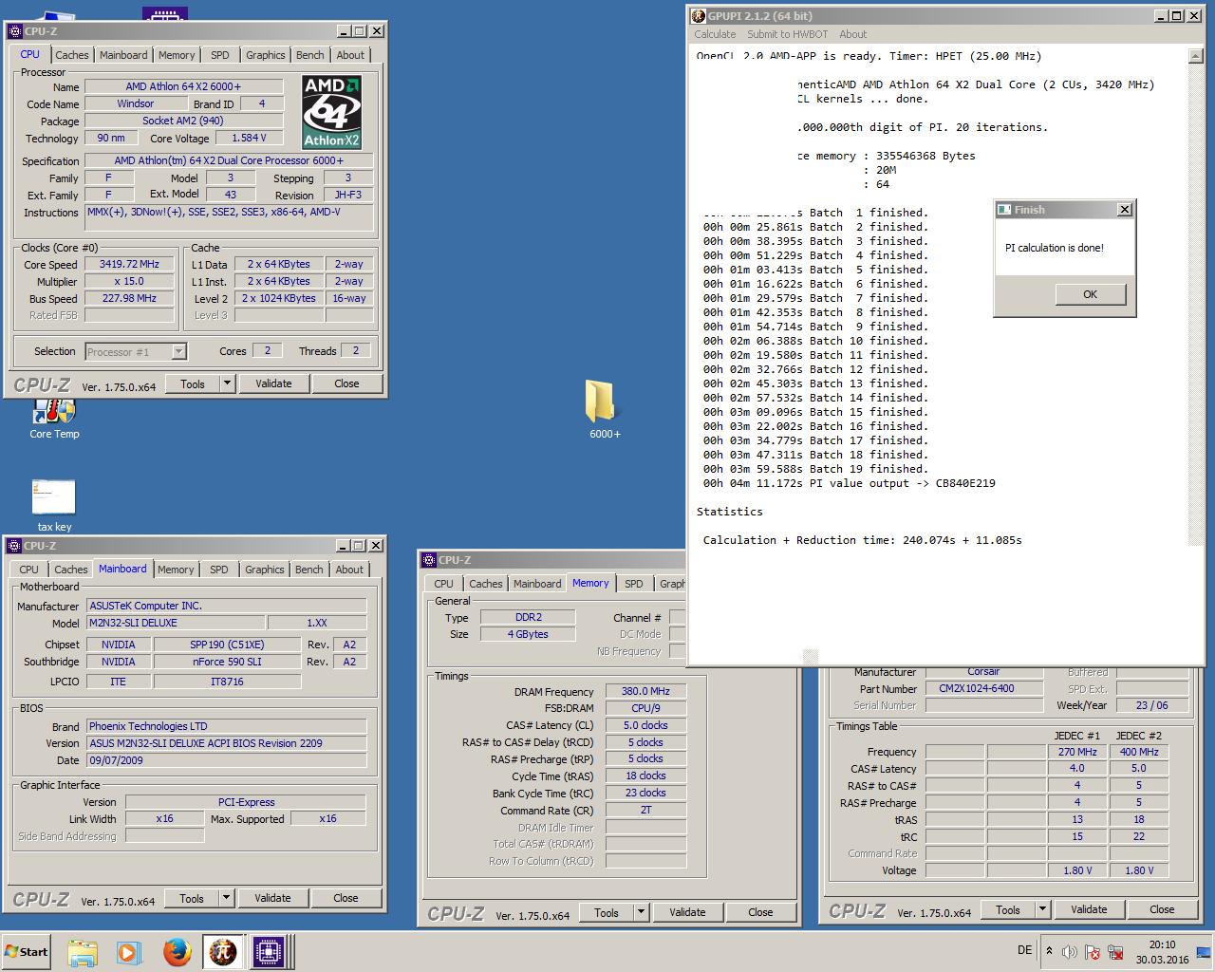
Task: Switch to Mainboard tab in CPU window
Action: click(x=123, y=55)
